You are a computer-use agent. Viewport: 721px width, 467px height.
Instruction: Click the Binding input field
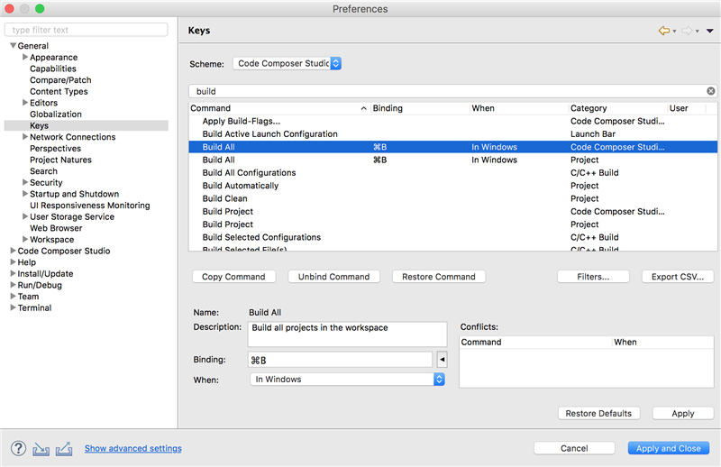(341, 360)
